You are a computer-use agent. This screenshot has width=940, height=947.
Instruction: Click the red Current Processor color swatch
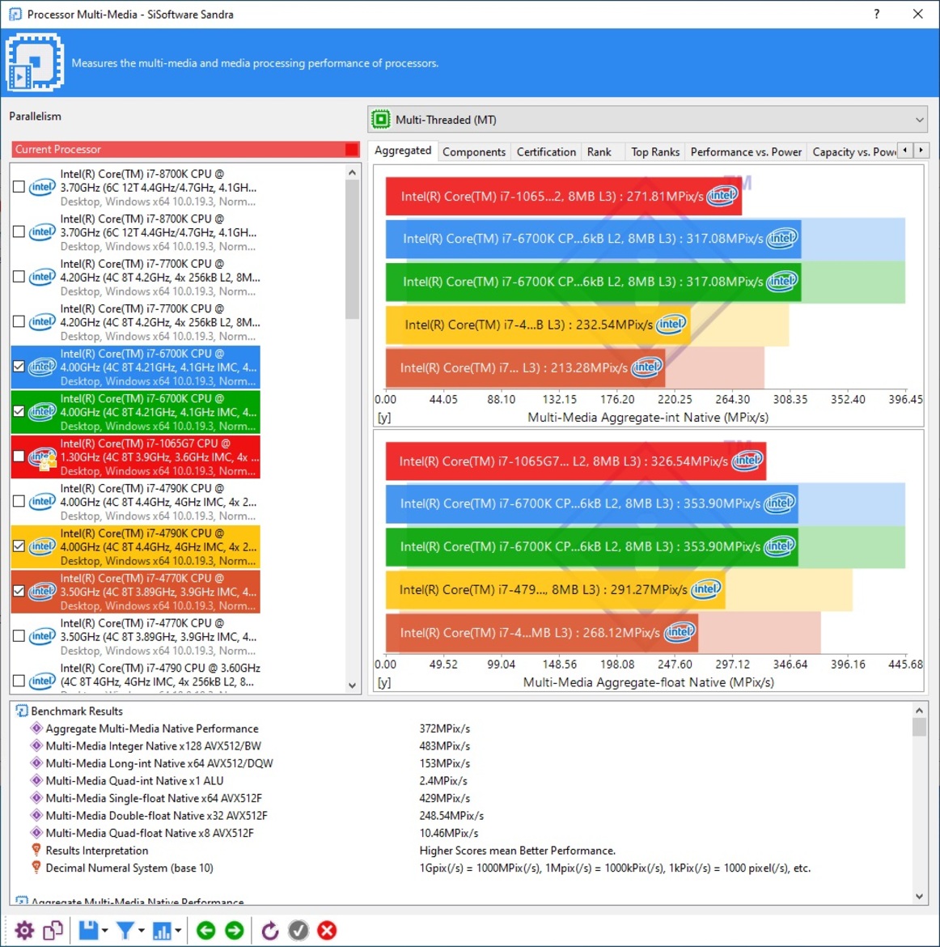351,149
